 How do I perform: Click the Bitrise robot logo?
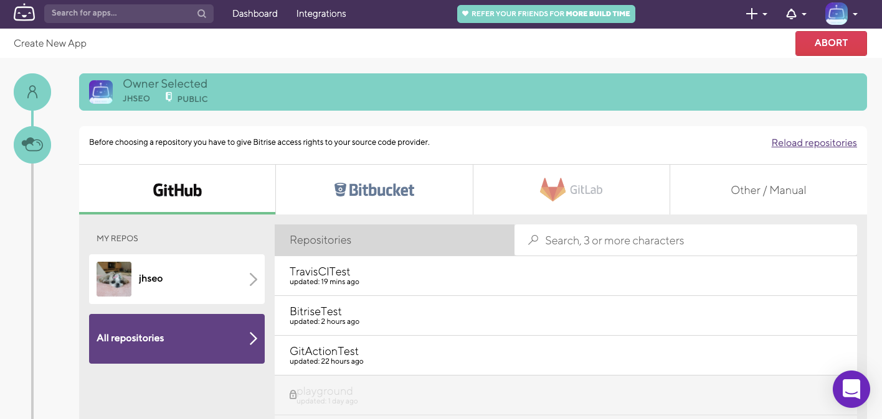(x=24, y=13)
